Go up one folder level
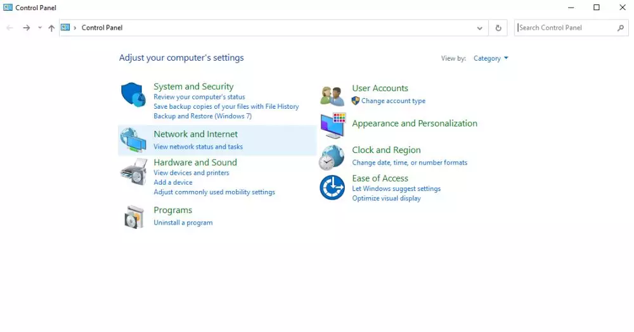 point(51,28)
